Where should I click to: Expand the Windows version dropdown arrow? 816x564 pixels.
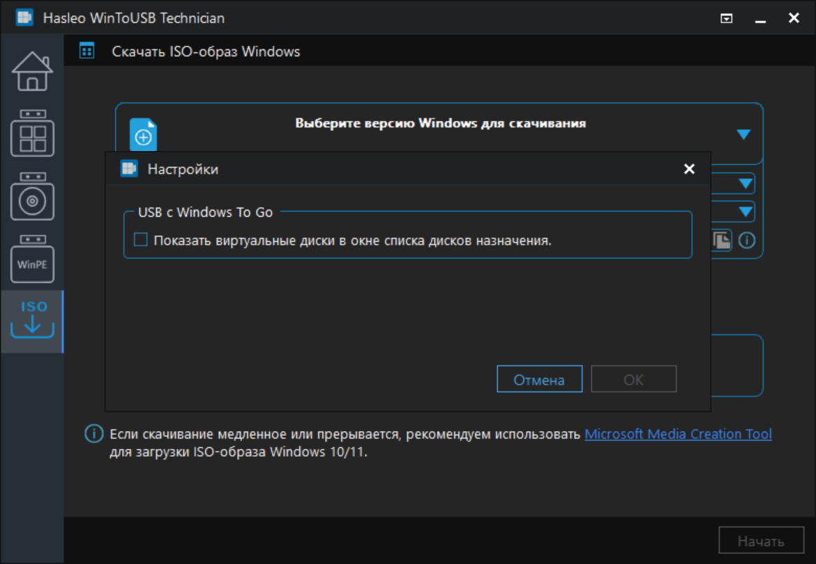pyautogui.click(x=743, y=134)
